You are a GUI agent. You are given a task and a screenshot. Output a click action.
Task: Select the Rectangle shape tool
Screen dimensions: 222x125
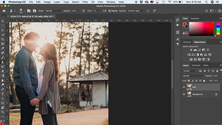(x=2, y=103)
